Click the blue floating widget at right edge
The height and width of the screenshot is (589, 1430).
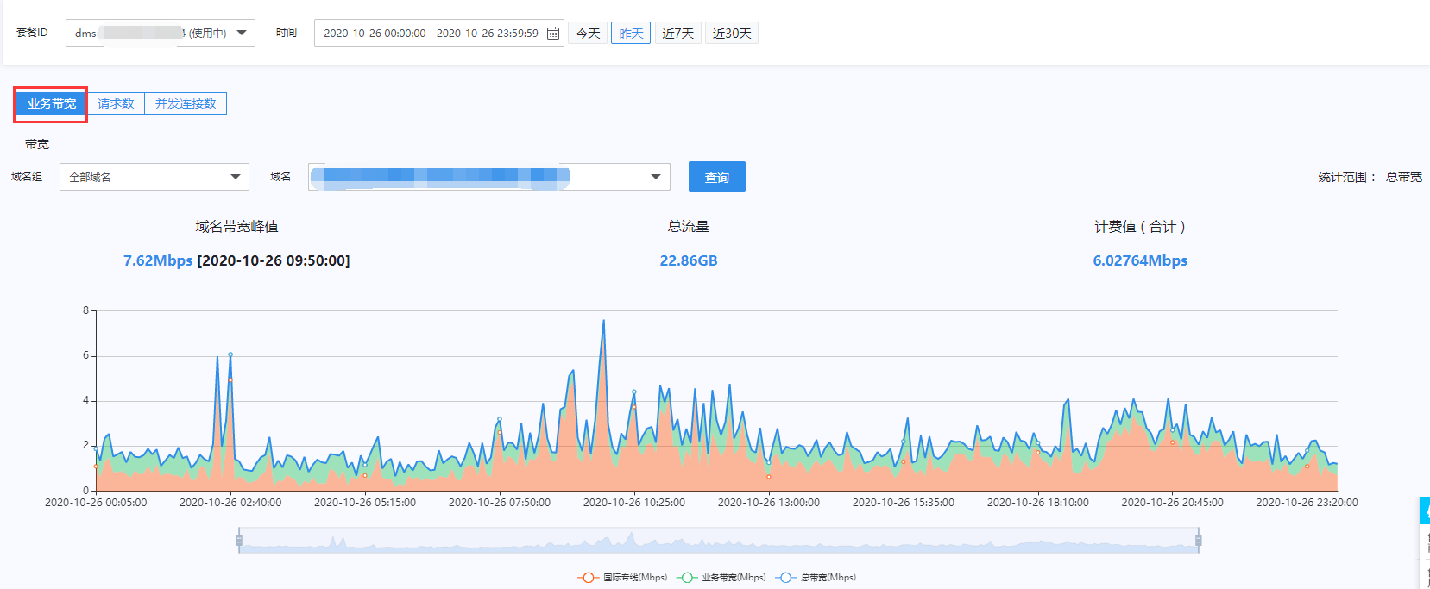pos(1425,511)
